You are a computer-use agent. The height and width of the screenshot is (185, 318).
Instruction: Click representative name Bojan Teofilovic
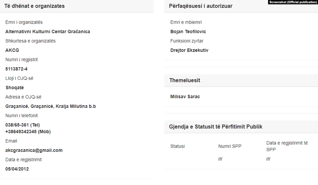click(188, 31)
